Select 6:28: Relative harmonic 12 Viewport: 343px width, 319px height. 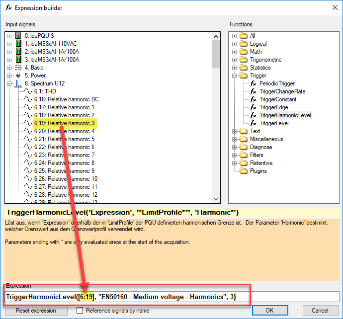(66, 195)
